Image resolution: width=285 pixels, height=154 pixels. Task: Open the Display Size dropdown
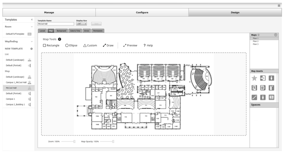[x=82, y=24]
